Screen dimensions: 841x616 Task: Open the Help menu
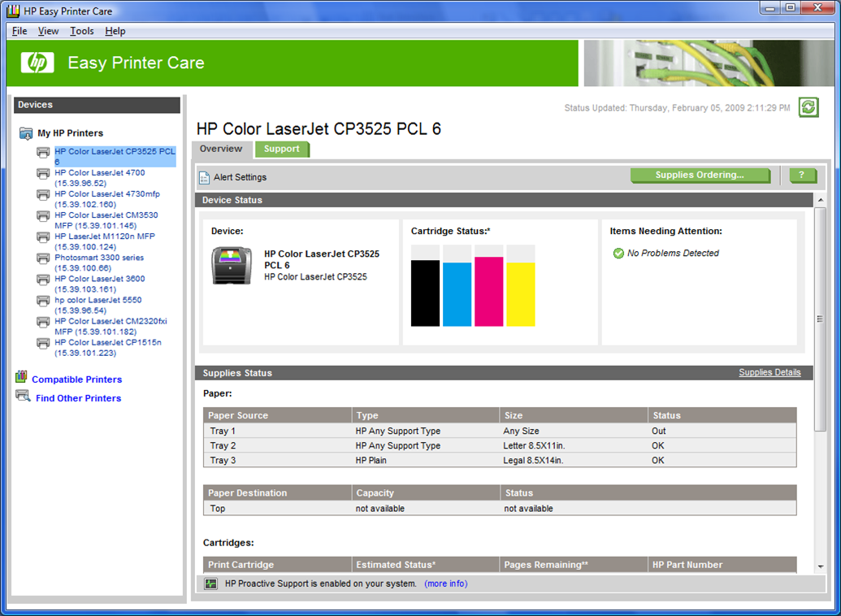pyautogui.click(x=115, y=31)
